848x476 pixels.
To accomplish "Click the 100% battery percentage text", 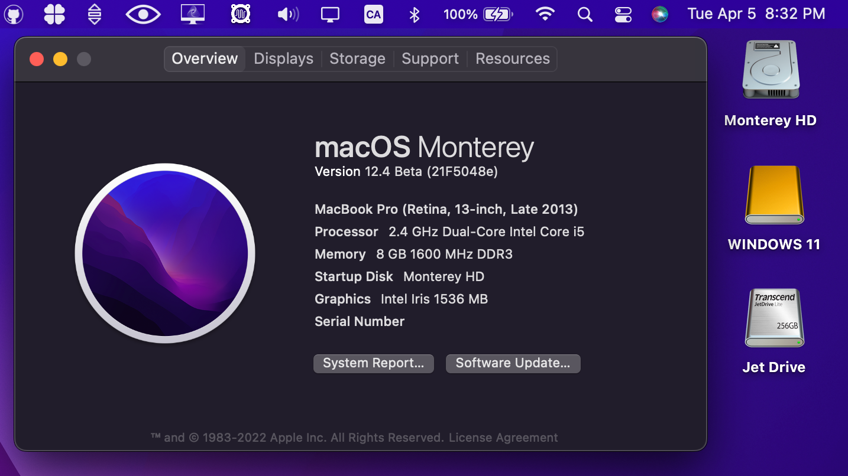I will (461, 14).
